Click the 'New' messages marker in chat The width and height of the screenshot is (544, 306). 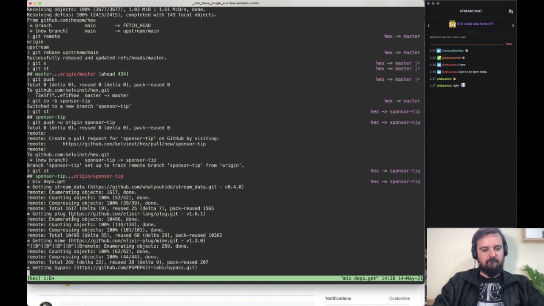tap(509, 44)
